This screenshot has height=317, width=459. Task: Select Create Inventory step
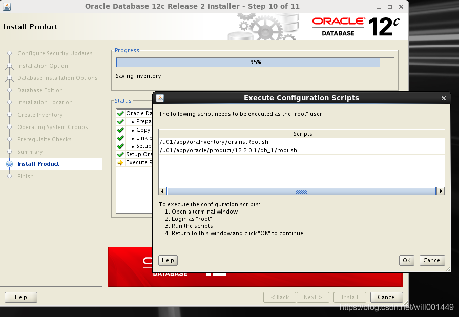click(x=40, y=115)
